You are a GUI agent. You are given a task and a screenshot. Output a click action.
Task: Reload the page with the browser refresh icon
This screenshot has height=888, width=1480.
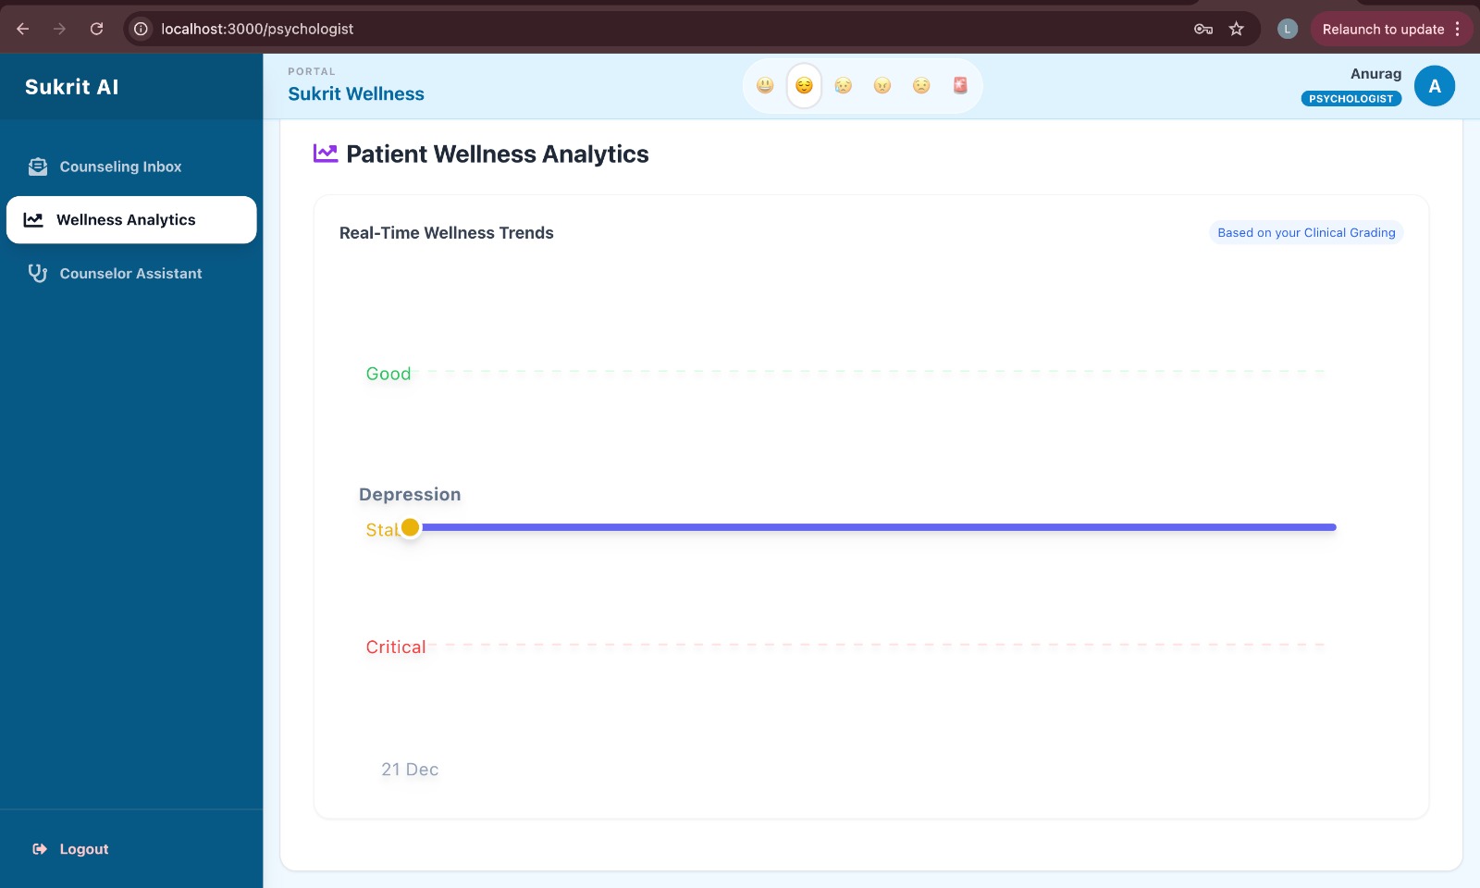(96, 29)
